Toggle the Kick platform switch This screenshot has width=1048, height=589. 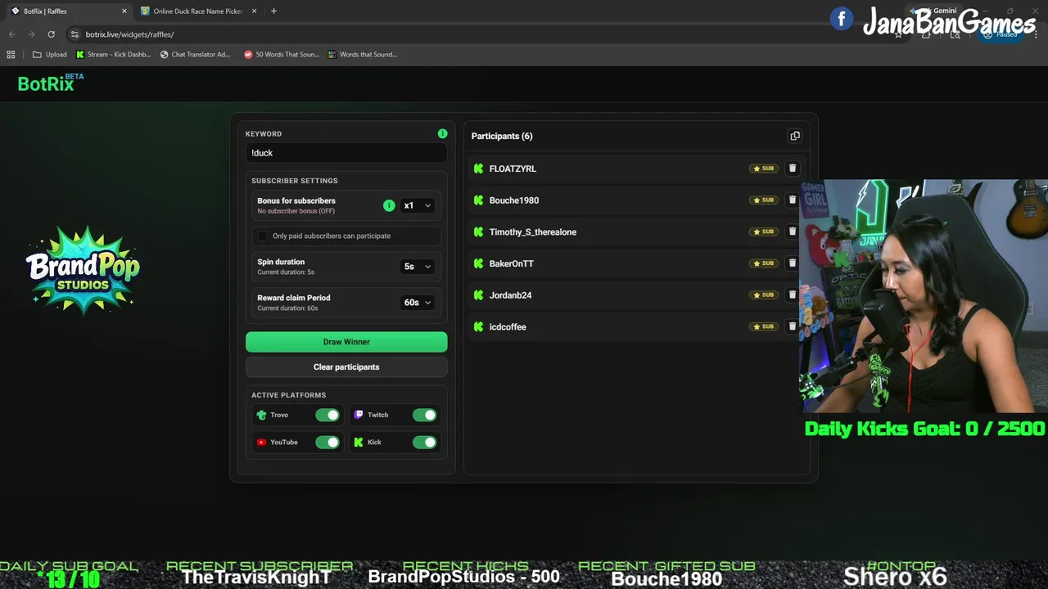click(x=424, y=442)
